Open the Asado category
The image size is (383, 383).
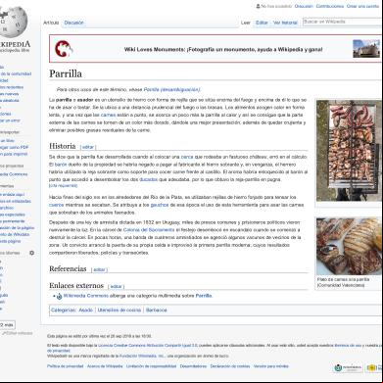click(x=85, y=310)
